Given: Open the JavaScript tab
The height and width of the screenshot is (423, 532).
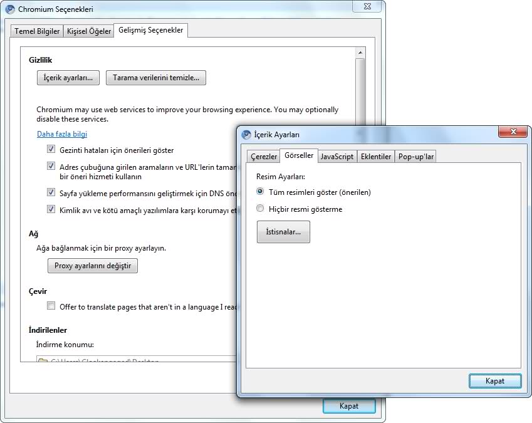Looking at the screenshot, I should click(x=337, y=157).
